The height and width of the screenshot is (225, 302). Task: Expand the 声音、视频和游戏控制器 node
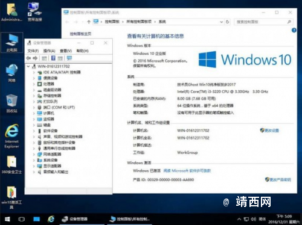(x=34, y=137)
